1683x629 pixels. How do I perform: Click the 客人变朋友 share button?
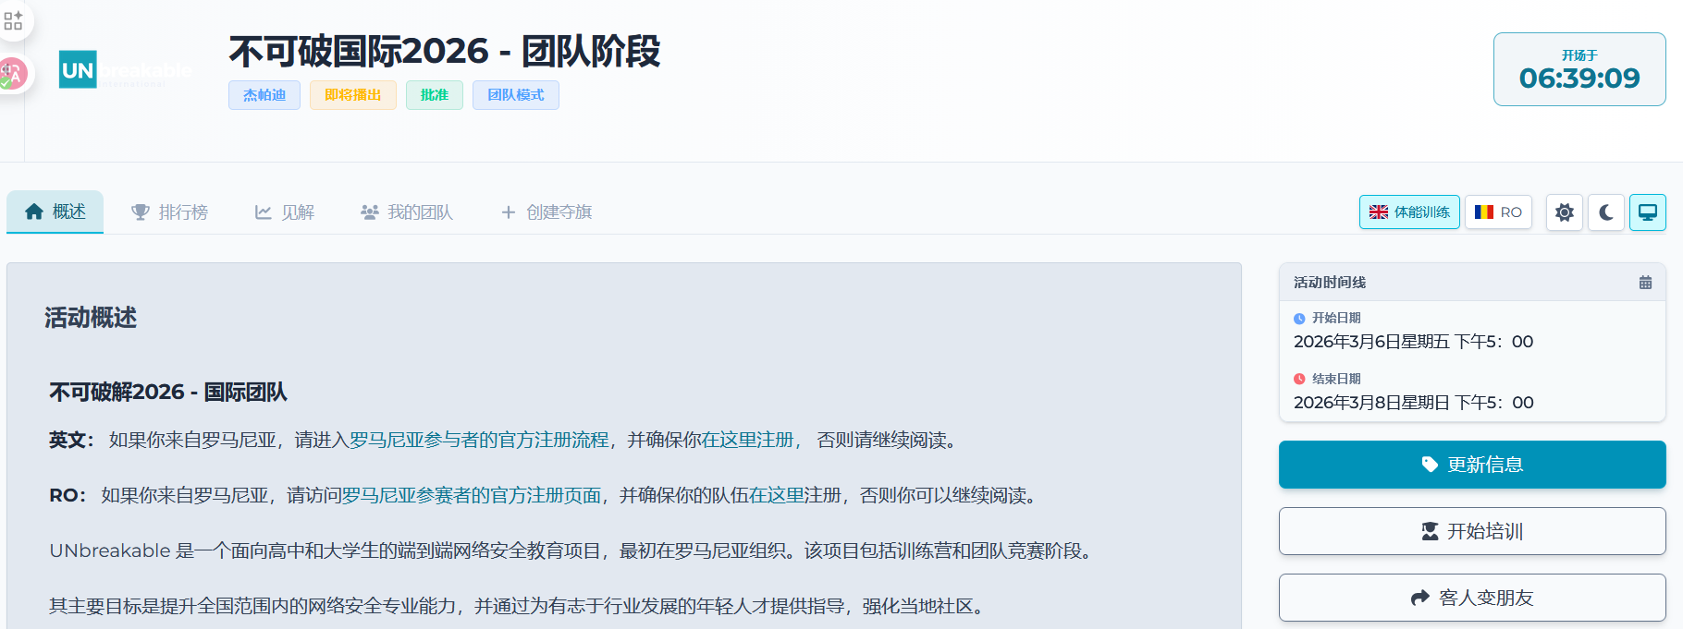tap(1472, 598)
